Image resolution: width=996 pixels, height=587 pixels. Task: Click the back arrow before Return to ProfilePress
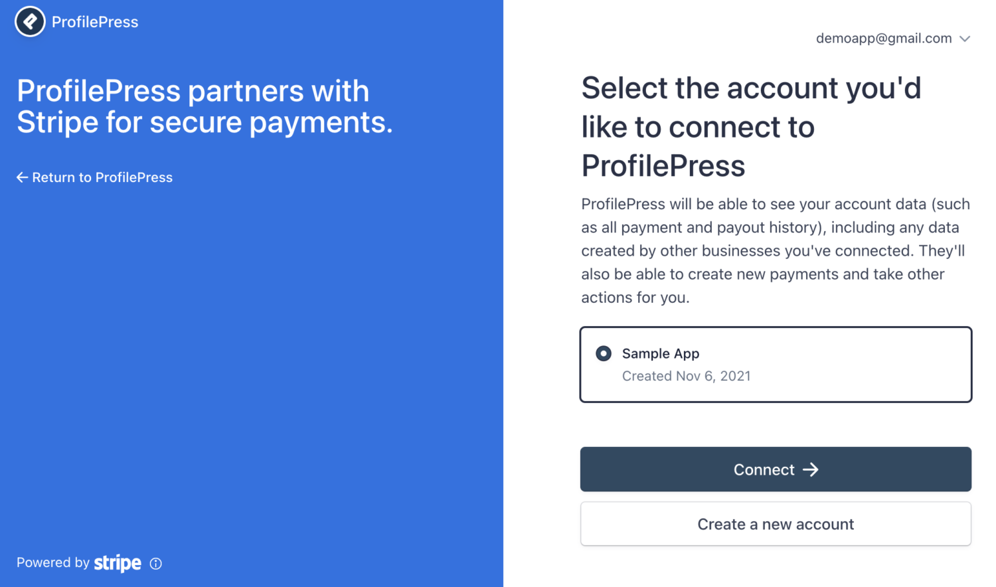click(x=23, y=177)
